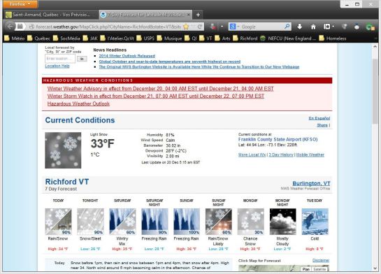Image resolution: width=381 pixels, height=274 pixels.
Task: Reload the page with the refresh icon
Action: pos(200,27)
